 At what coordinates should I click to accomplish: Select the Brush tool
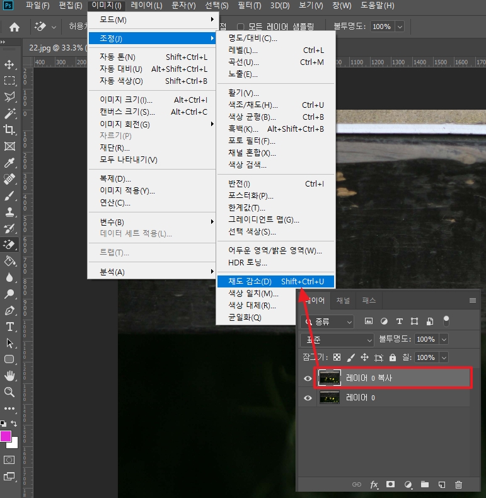point(9,195)
